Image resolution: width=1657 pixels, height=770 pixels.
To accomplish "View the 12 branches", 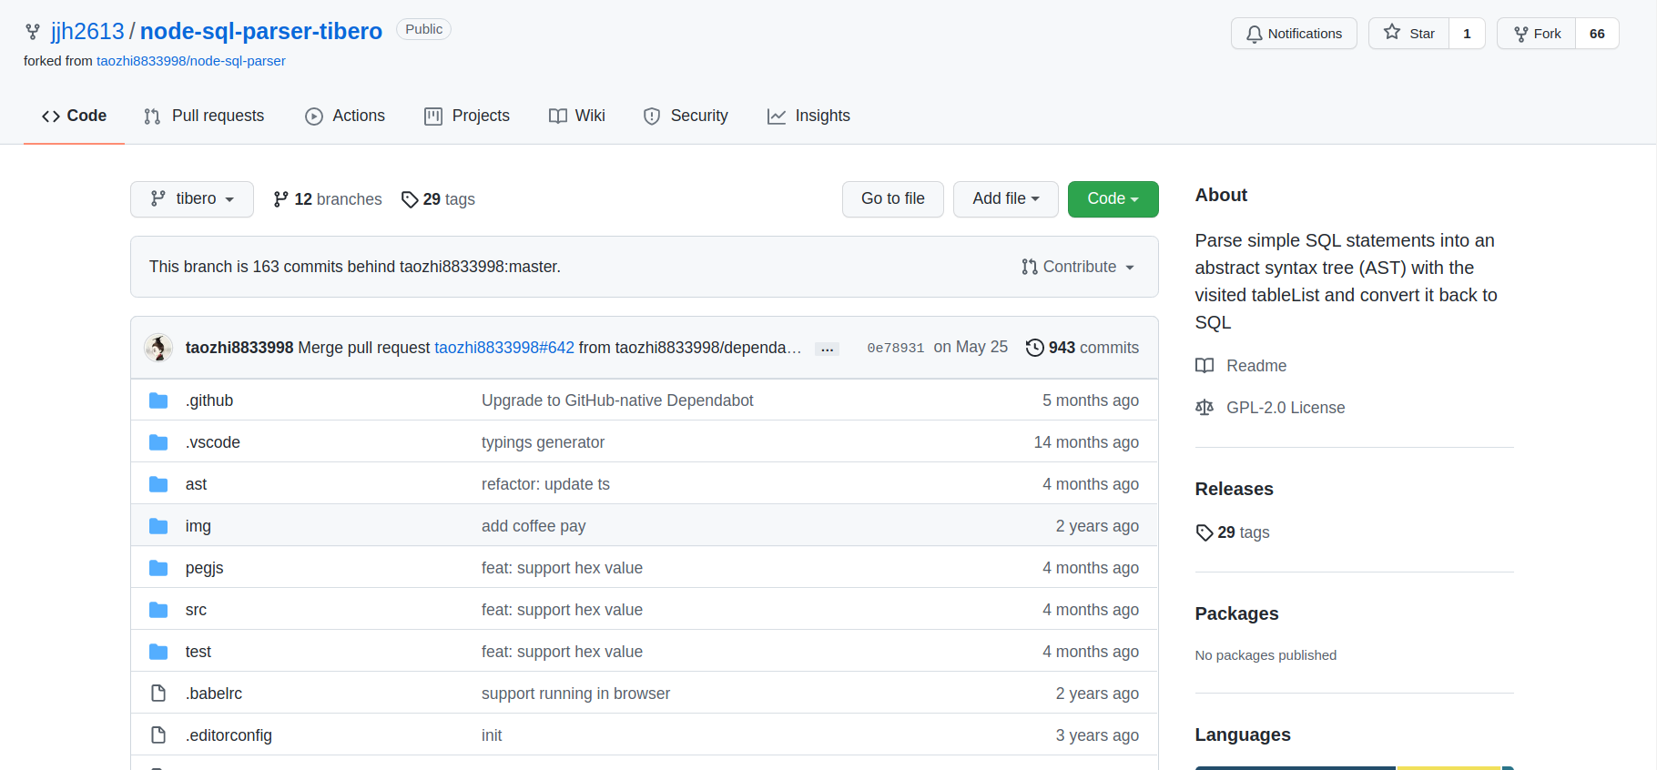I will tap(328, 199).
